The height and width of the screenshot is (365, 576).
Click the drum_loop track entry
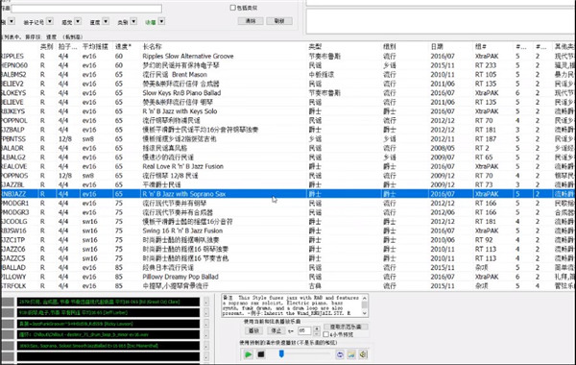click(108, 335)
